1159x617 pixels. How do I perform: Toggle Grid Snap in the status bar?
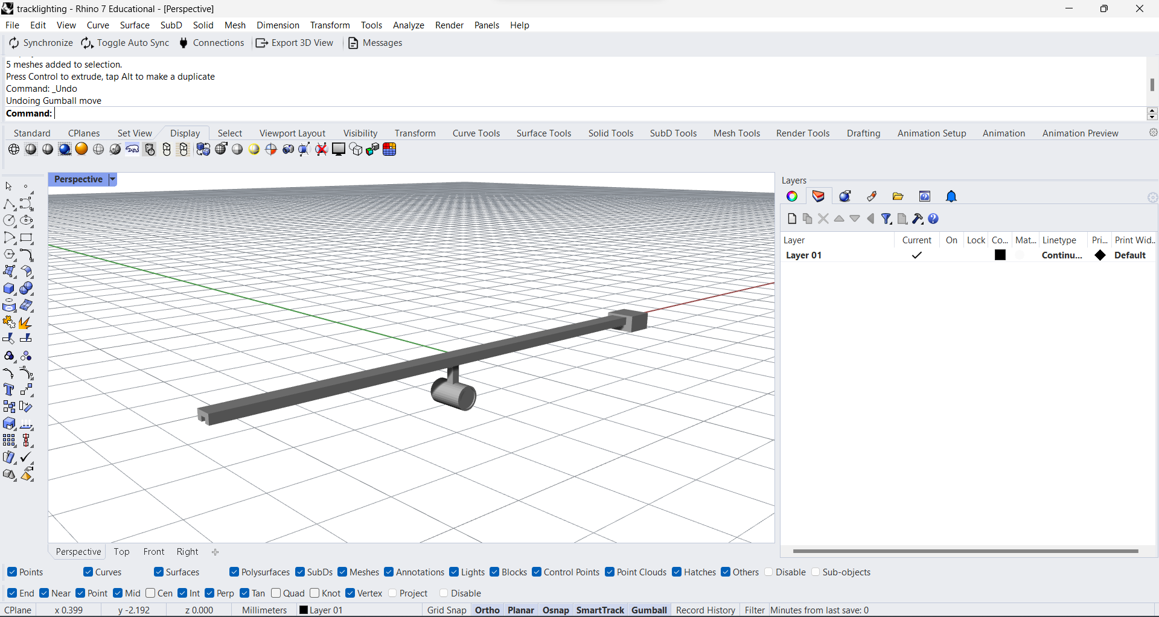[x=447, y=610]
